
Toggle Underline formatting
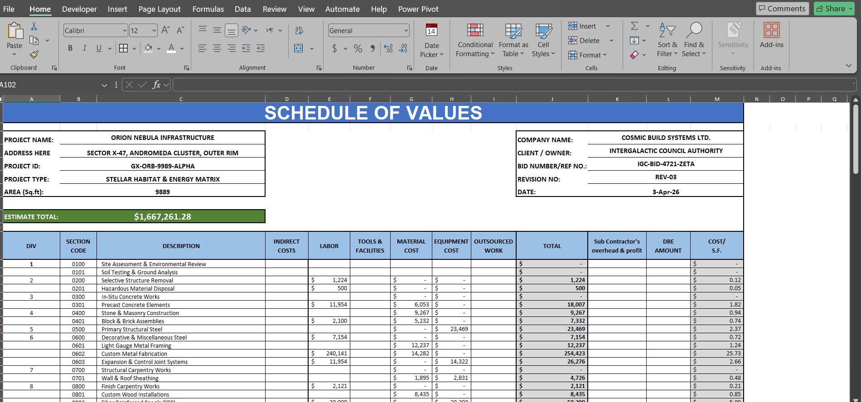(x=99, y=48)
